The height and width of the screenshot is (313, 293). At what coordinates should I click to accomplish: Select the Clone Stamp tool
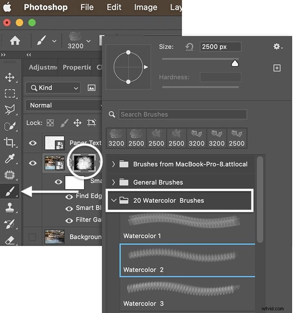(9, 207)
